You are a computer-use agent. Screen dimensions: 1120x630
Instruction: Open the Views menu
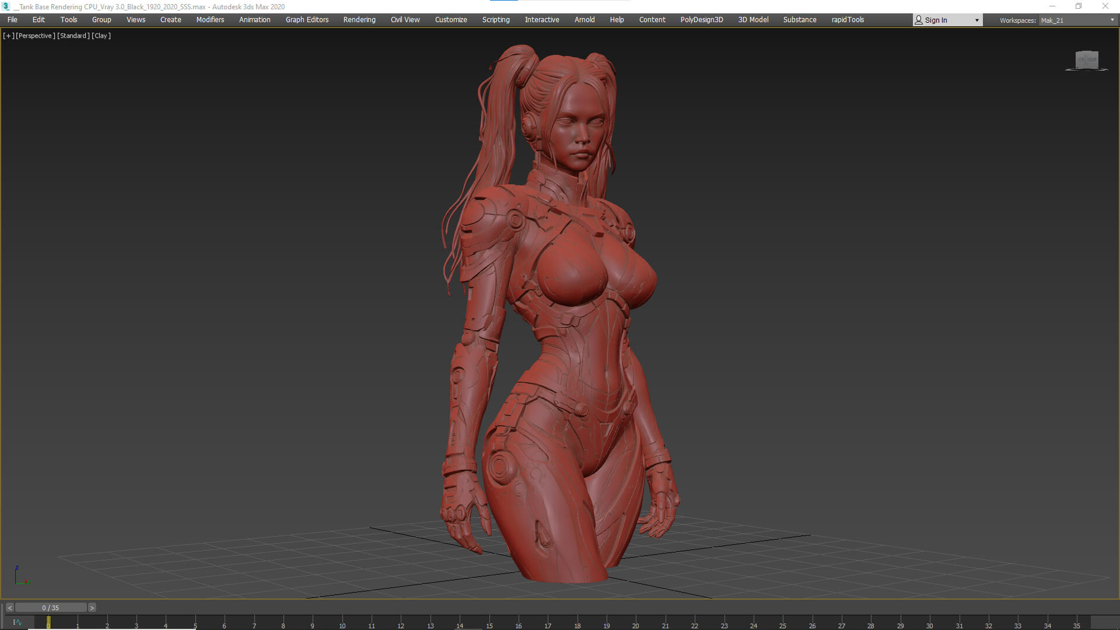coord(136,20)
